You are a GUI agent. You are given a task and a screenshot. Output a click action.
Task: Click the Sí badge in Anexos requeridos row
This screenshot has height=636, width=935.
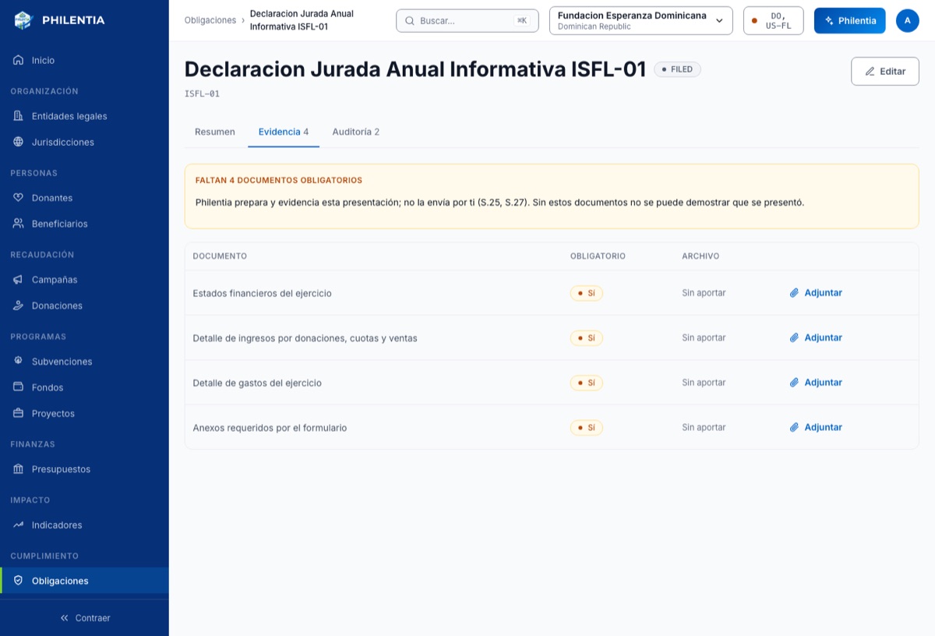pyautogui.click(x=586, y=427)
